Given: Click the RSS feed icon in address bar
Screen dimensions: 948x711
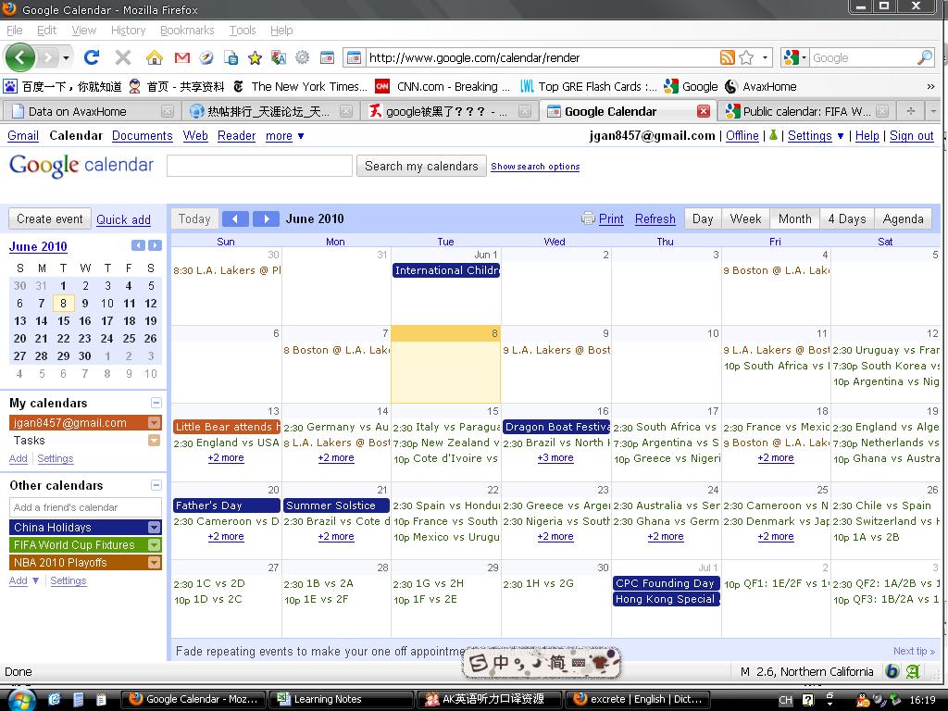Looking at the screenshot, I should pos(728,57).
